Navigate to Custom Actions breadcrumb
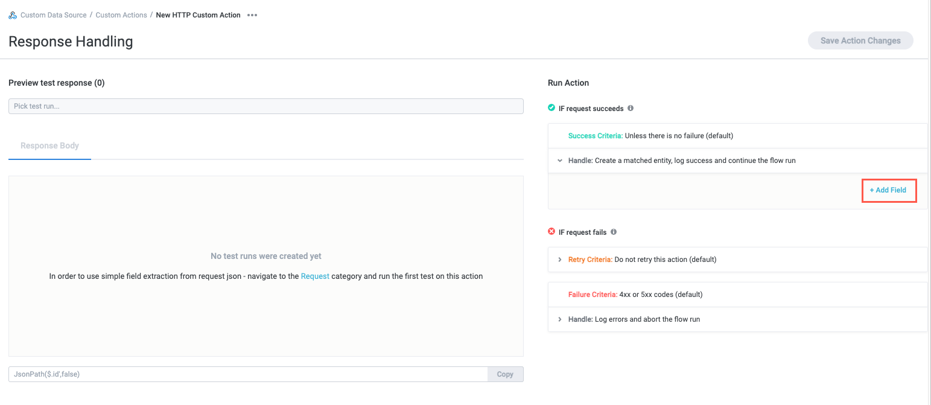Viewport: 931px width, 405px height. click(121, 15)
